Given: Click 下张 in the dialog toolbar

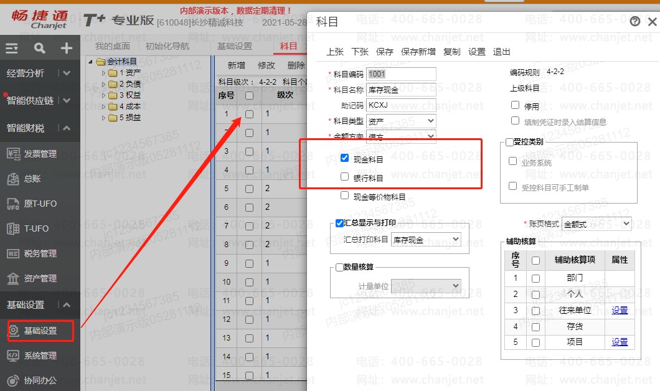Looking at the screenshot, I should pyautogui.click(x=360, y=52).
